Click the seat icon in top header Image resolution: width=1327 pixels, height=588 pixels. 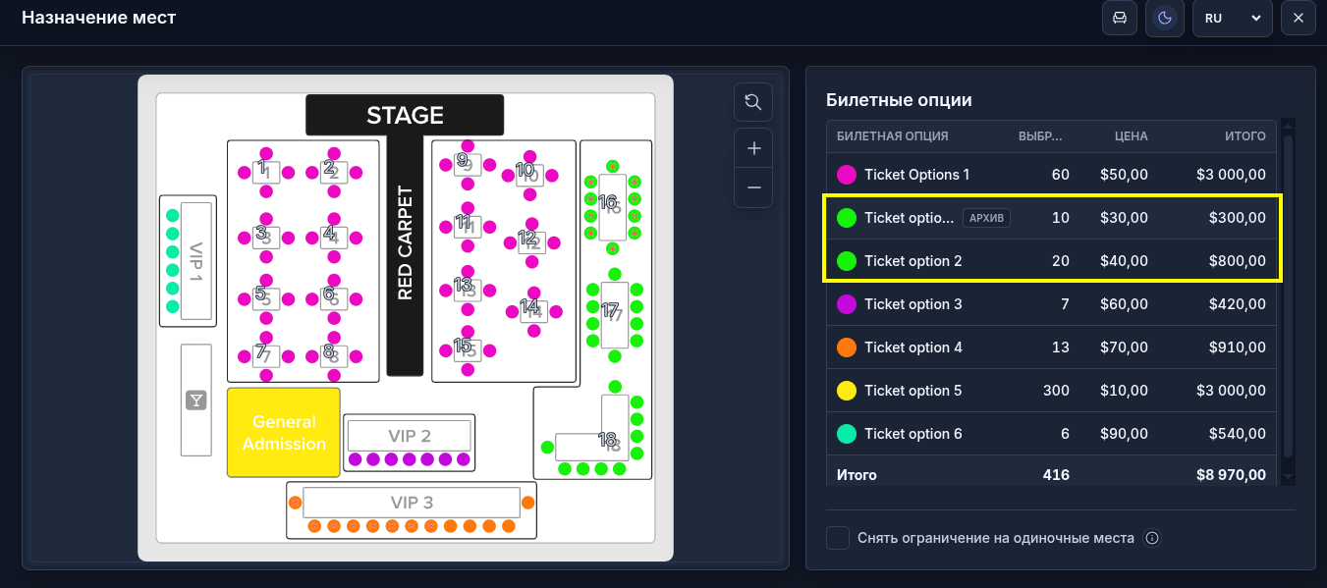(x=1119, y=18)
